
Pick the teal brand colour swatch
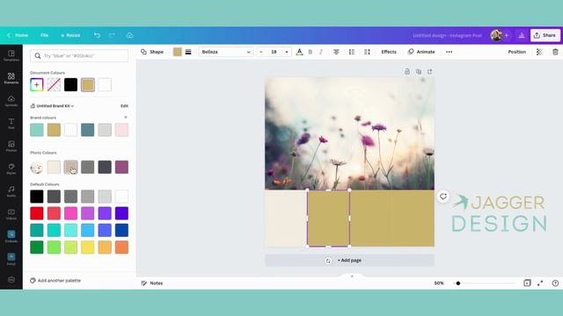(x=37, y=130)
